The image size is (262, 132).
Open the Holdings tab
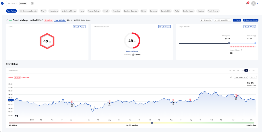201,11
